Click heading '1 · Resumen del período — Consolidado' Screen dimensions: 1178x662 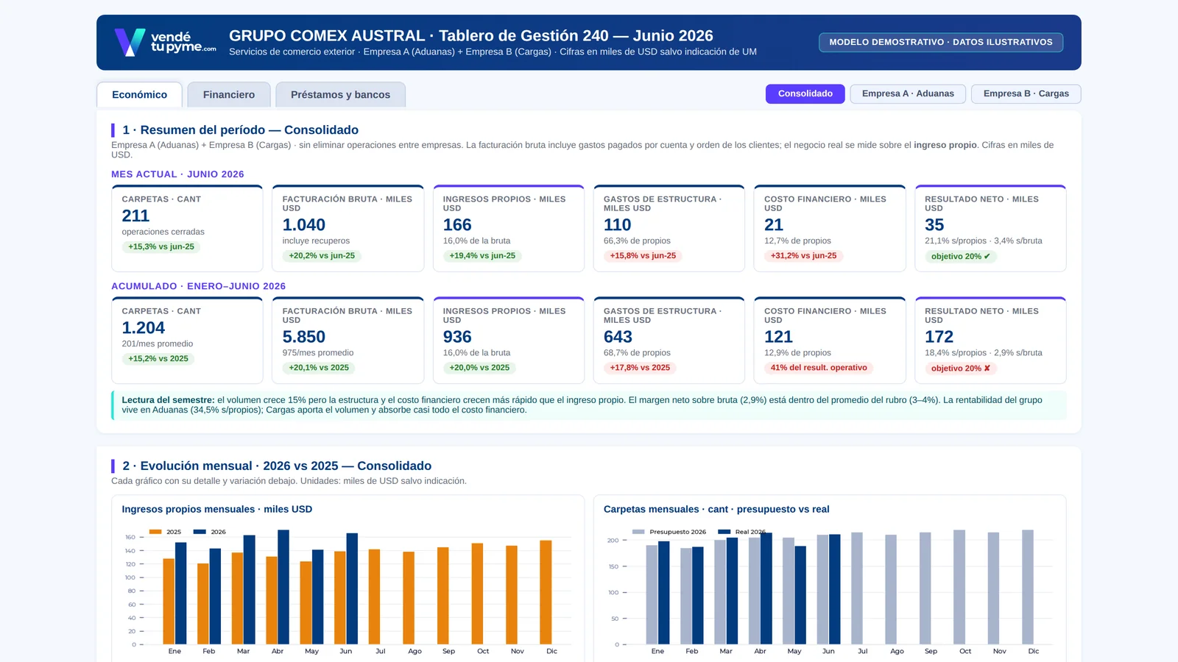point(240,130)
